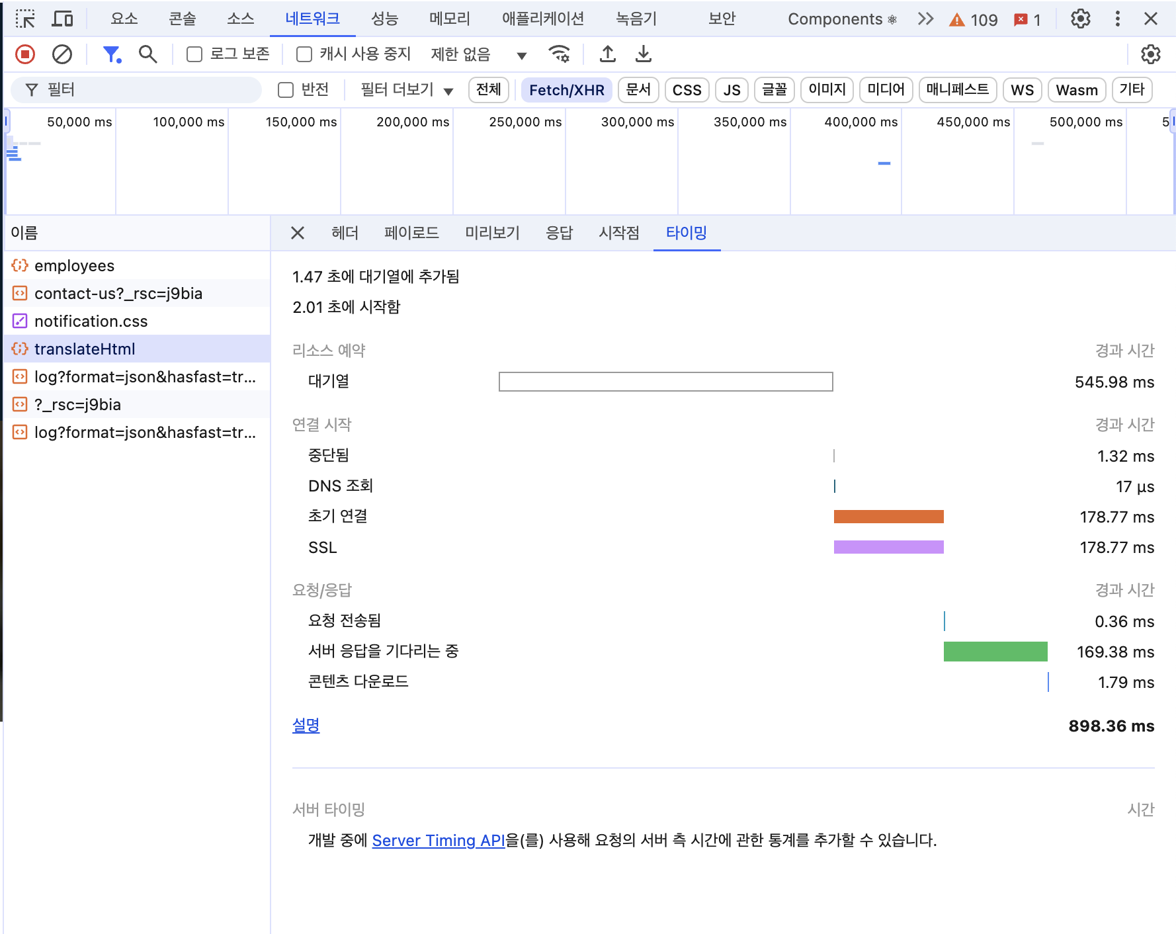Image resolution: width=1176 pixels, height=934 pixels.
Task: Export HAR file with download icon
Action: 643,54
